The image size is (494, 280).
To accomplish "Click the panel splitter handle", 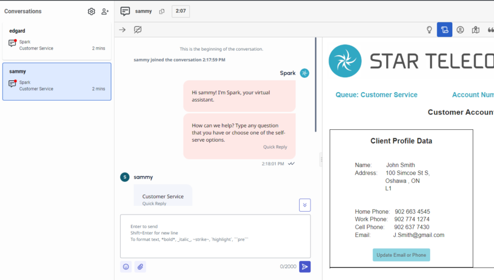I will (321, 159).
